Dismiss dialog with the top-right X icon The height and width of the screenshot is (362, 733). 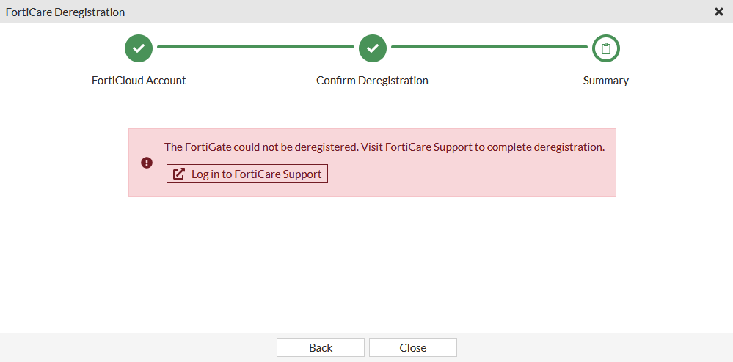coord(719,12)
